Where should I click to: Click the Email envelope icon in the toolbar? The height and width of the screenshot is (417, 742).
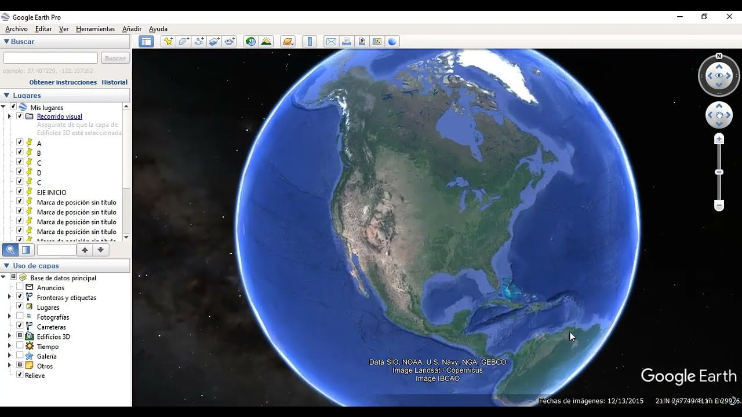pos(331,41)
